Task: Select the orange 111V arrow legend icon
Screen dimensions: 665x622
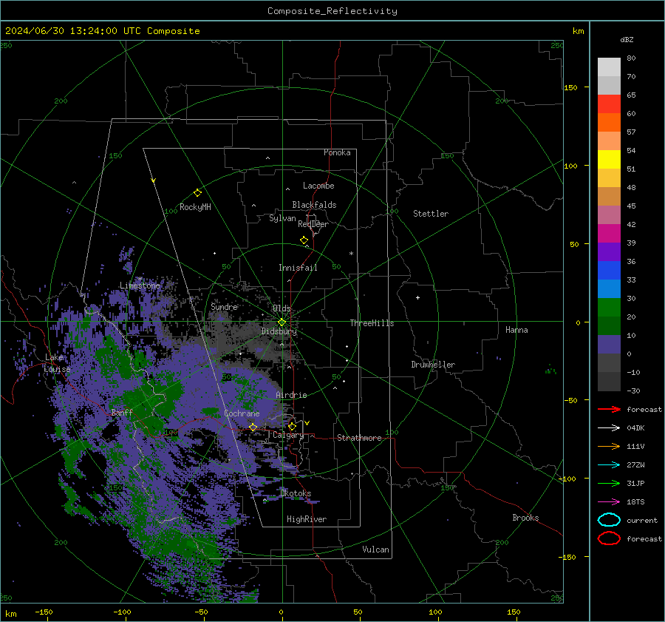Action: (x=609, y=446)
